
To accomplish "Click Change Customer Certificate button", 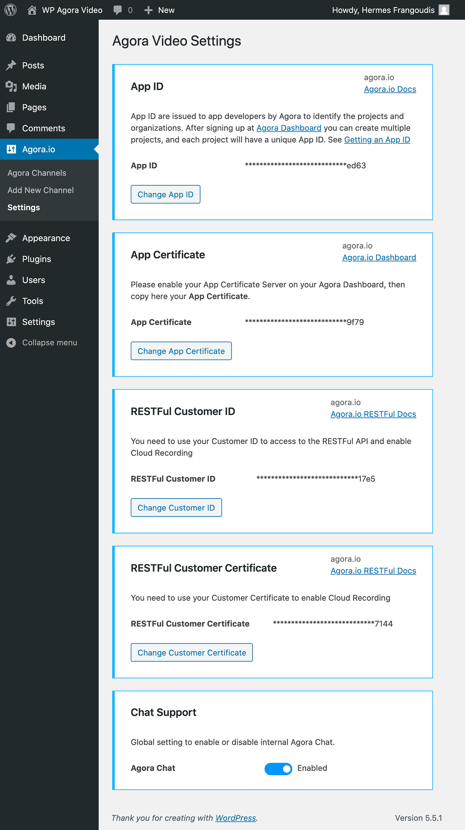I will tap(192, 653).
